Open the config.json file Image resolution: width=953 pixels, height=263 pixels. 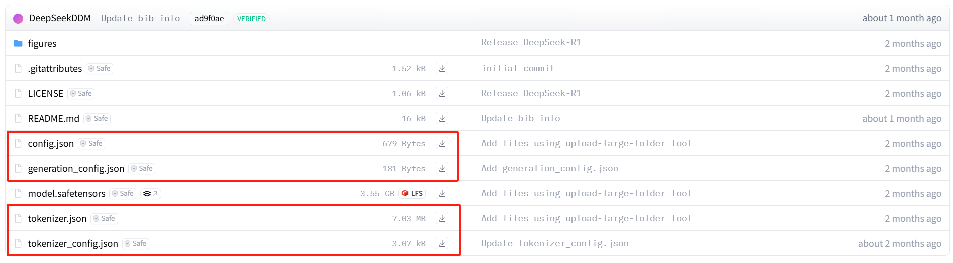51,143
